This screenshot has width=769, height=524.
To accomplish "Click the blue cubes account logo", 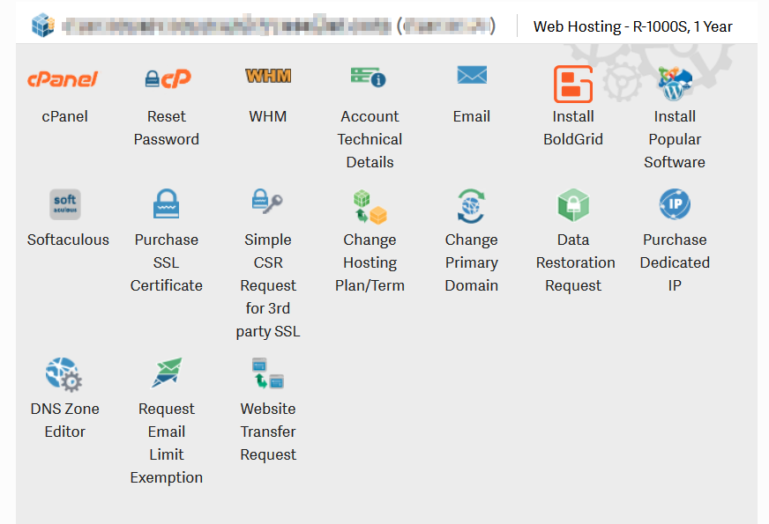I will click(x=42, y=26).
